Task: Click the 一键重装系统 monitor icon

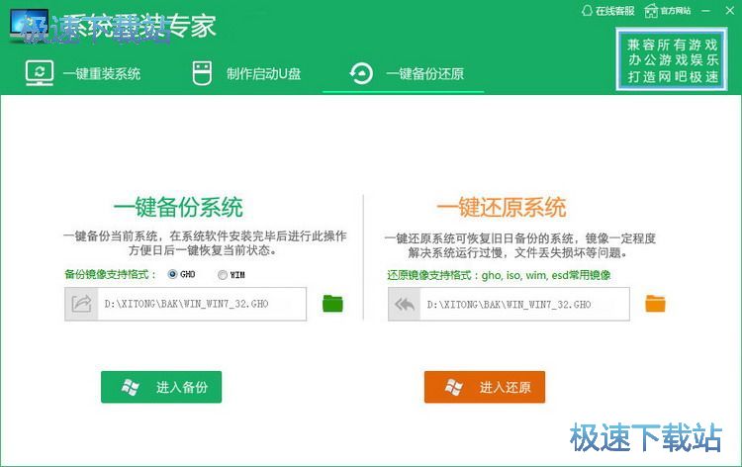Action: point(39,73)
